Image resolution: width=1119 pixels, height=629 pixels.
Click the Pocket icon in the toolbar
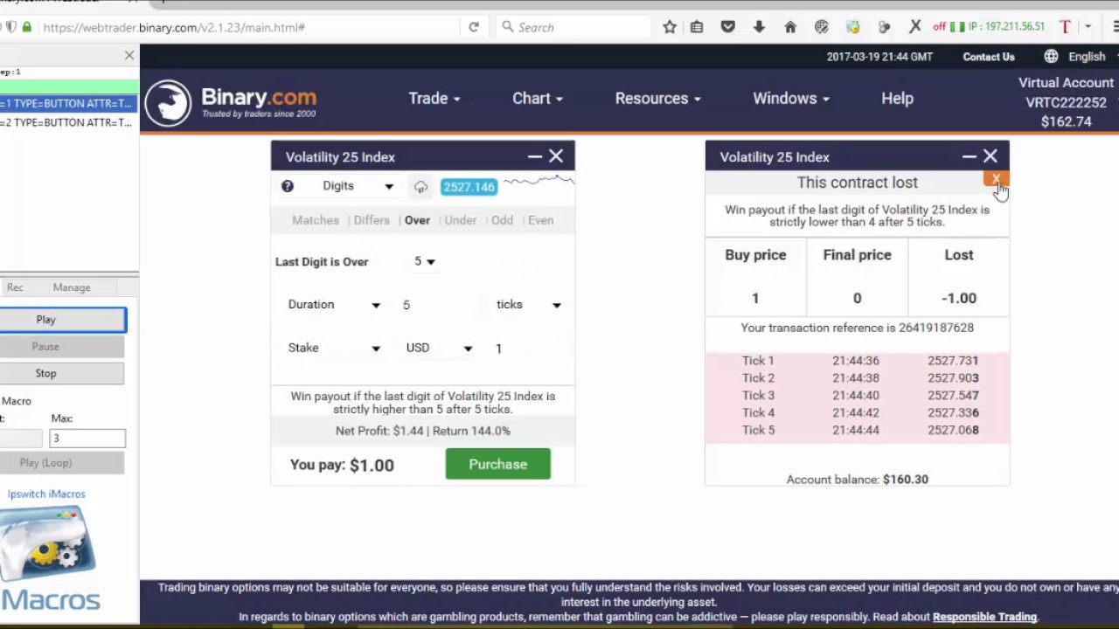click(727, 27)
